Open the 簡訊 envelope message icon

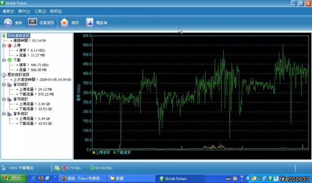[x=64, y=23]
